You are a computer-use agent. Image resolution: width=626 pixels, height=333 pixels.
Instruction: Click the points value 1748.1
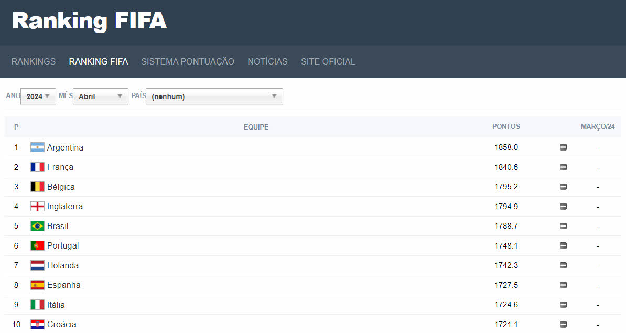pyautogui.click(x=506, y=245)
